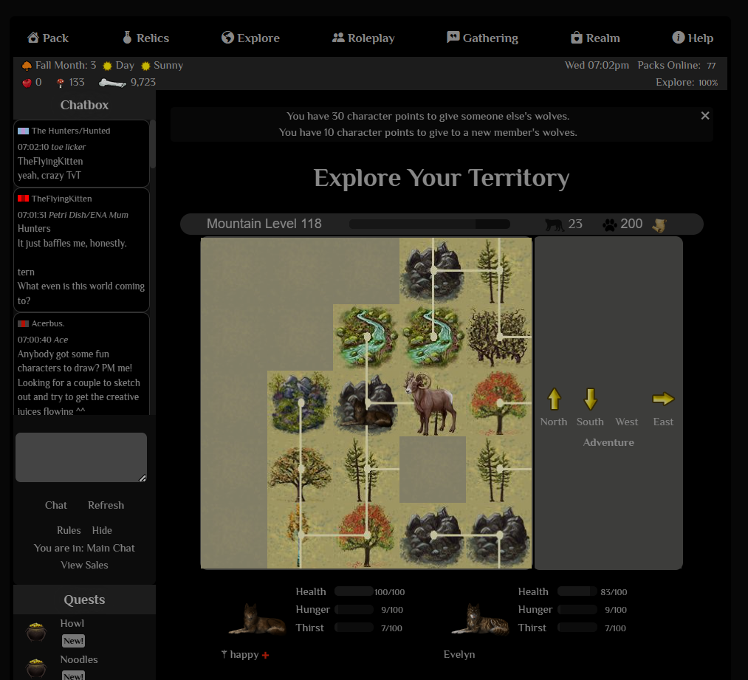Click happy's Health bar

coord(354,592)
